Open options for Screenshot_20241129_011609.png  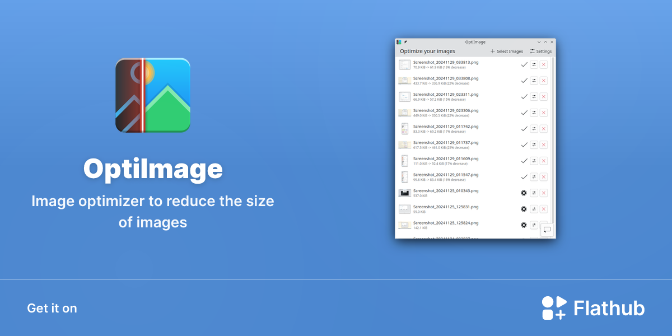(534, 161)
